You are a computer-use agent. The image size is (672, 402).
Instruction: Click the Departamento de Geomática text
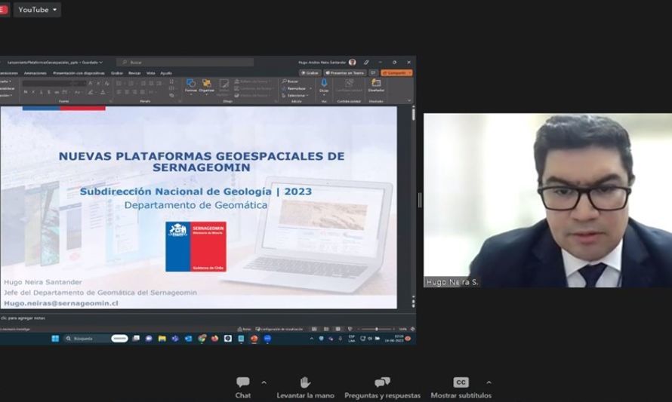click(196, 205)
